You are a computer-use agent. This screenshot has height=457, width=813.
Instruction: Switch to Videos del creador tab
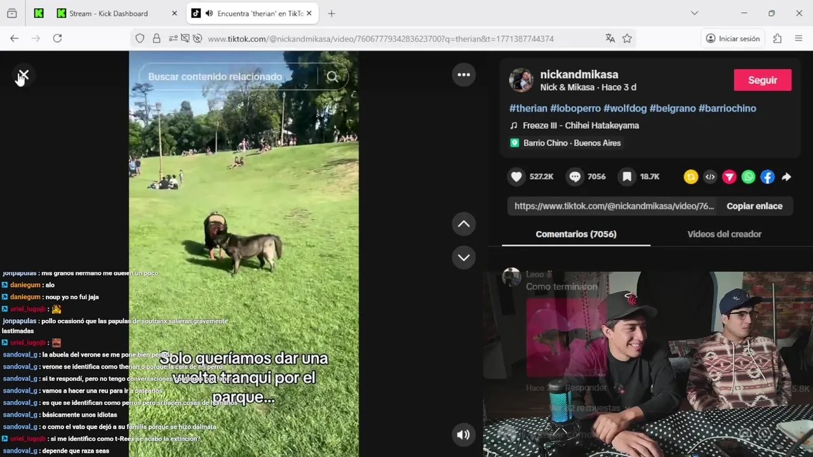[724, 234]
